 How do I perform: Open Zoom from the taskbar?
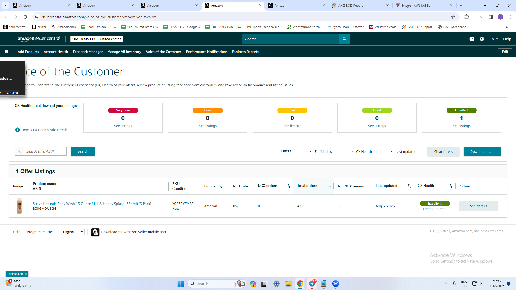point(335,284)
